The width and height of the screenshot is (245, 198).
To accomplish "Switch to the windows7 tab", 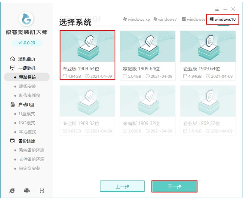I will (165, 19).
